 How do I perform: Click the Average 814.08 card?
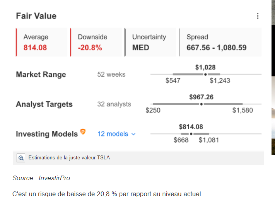tap(43, 42)
